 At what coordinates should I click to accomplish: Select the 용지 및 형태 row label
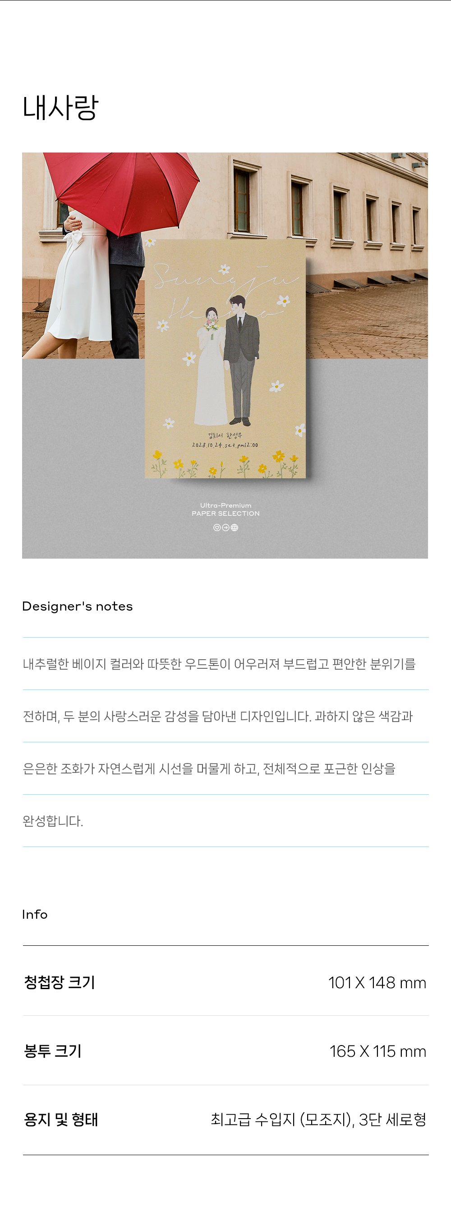(61, 1119)
